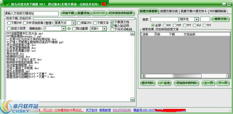Viewport: 233px width, 114px height.
Task: Go to previous page with 上一页
Action: (208, 83)
